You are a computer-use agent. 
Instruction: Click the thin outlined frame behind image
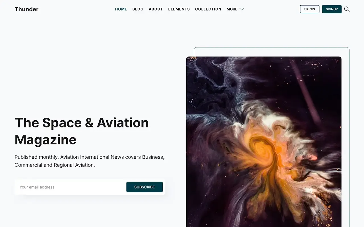[272, 51]
